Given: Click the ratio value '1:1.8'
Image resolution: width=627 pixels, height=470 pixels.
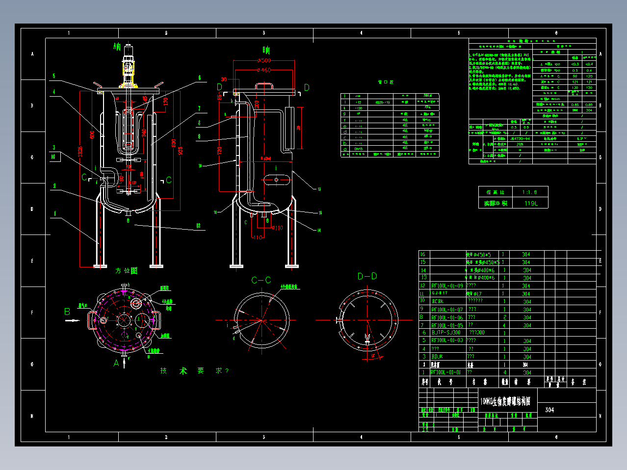Looking at the screenshot, I should tap(529, 192).
